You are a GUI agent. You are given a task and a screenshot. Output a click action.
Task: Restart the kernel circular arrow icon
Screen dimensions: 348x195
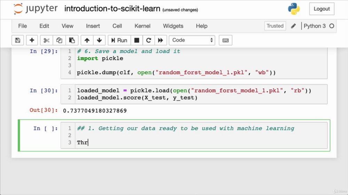click(149, 40)
